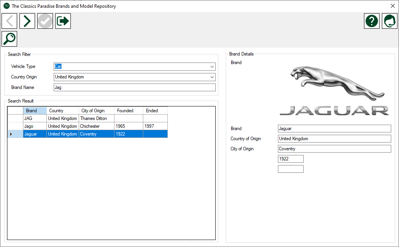Sort by the Brand column header
The height and width of the screenshot is (247, 399).
click(35, 111)
